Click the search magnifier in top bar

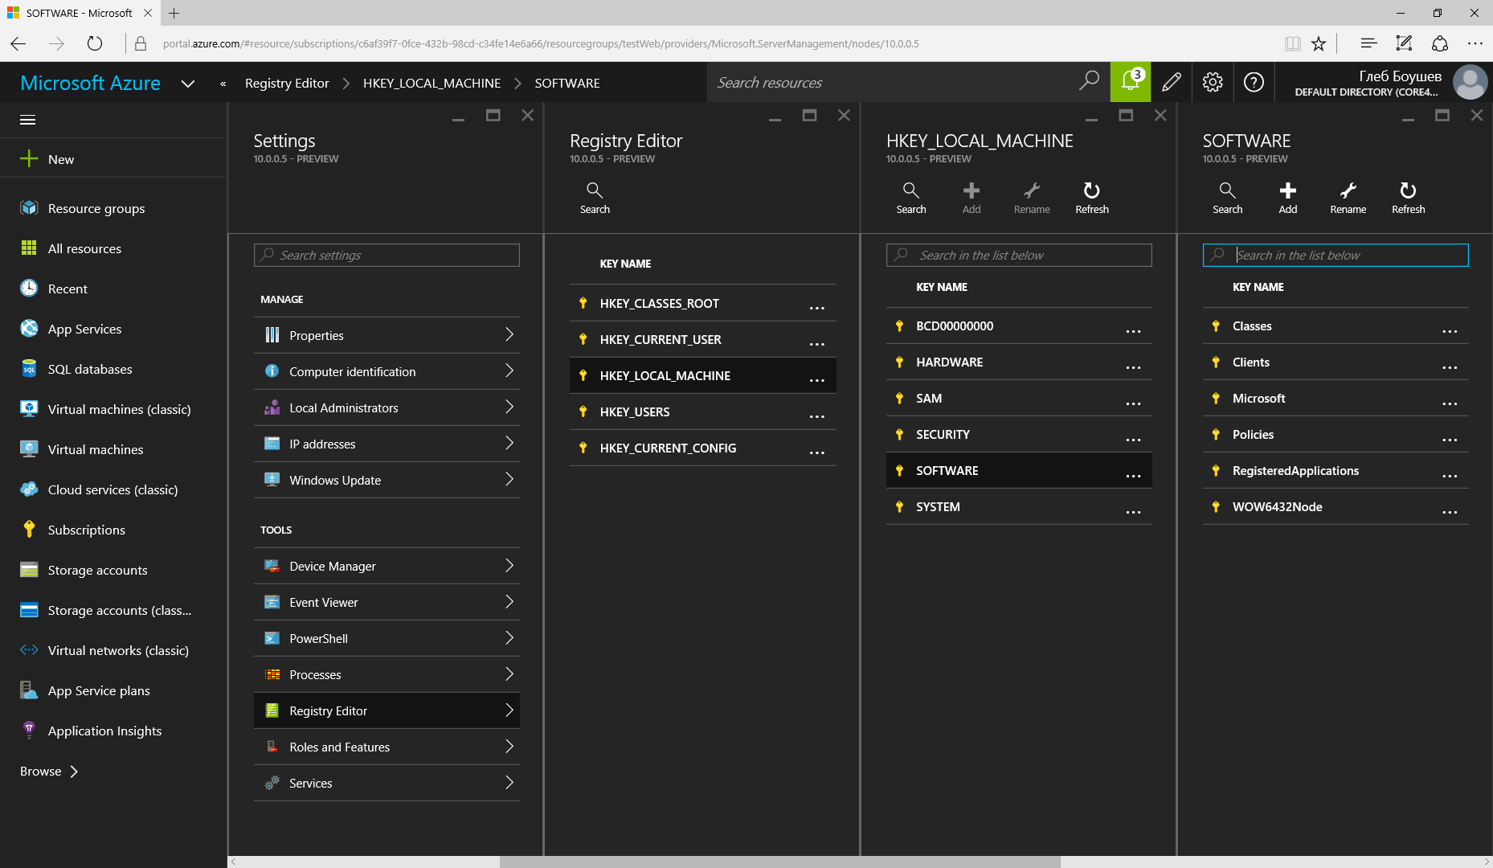[x=1089, y=82]
